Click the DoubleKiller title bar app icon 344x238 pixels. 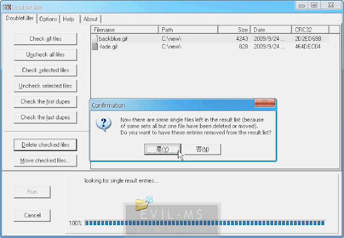coord(6,7)
